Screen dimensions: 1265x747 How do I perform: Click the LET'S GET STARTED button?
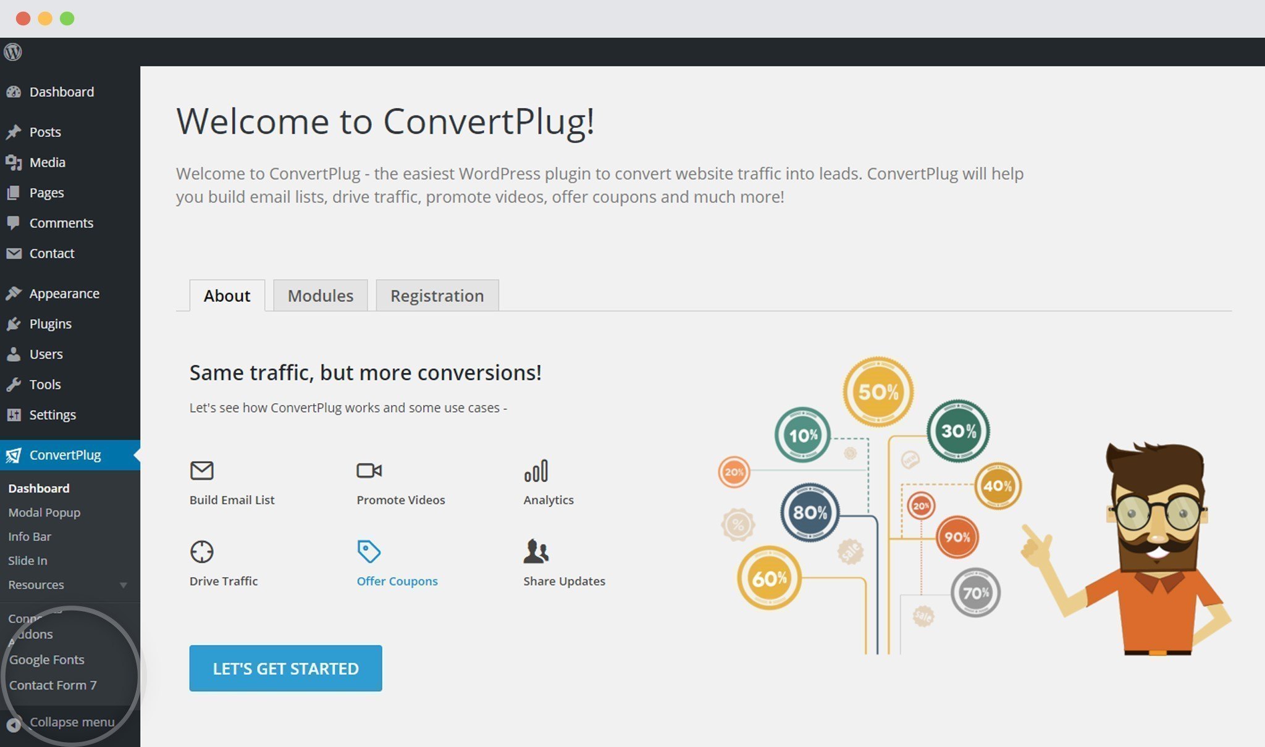click(x=285, y=668)
